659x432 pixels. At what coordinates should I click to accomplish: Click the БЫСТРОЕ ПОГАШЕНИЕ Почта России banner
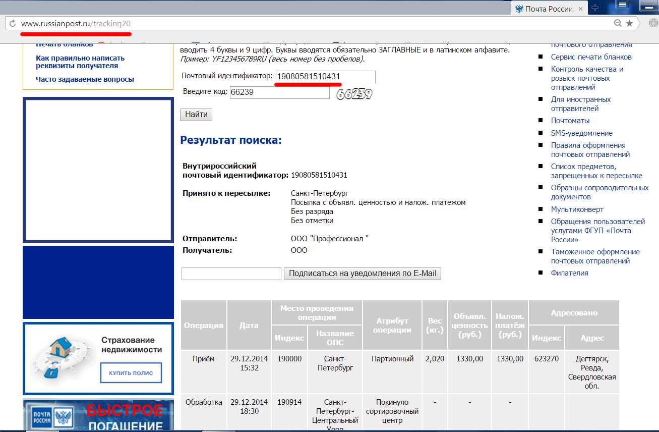[x=98, y=414]
